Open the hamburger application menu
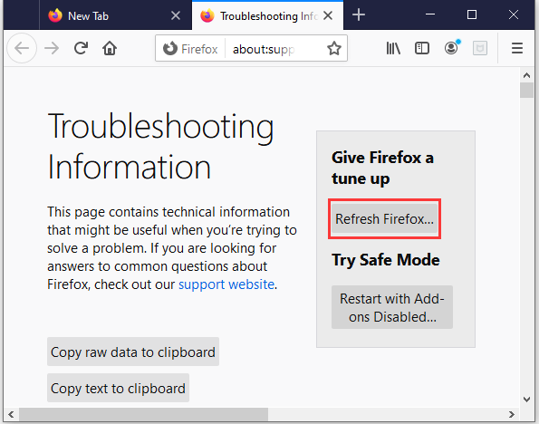This screenshot has width=539, height=424. tap(517, 48)
